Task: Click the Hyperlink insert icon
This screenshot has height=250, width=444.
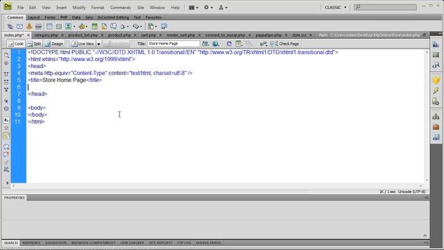Action: pyautogui.click(x=10, y=26)
